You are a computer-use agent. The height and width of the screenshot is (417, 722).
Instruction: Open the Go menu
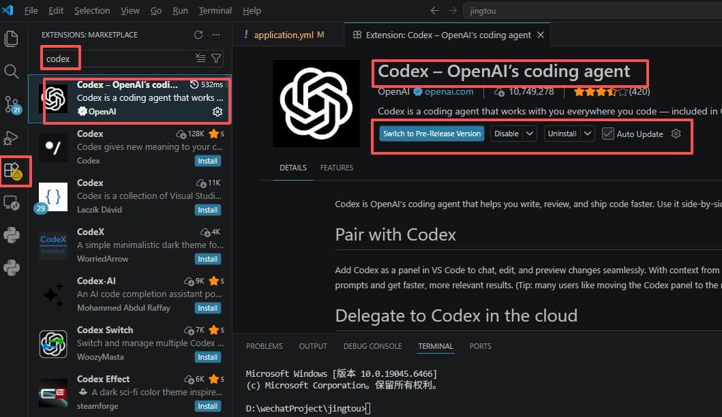[156, 11]
